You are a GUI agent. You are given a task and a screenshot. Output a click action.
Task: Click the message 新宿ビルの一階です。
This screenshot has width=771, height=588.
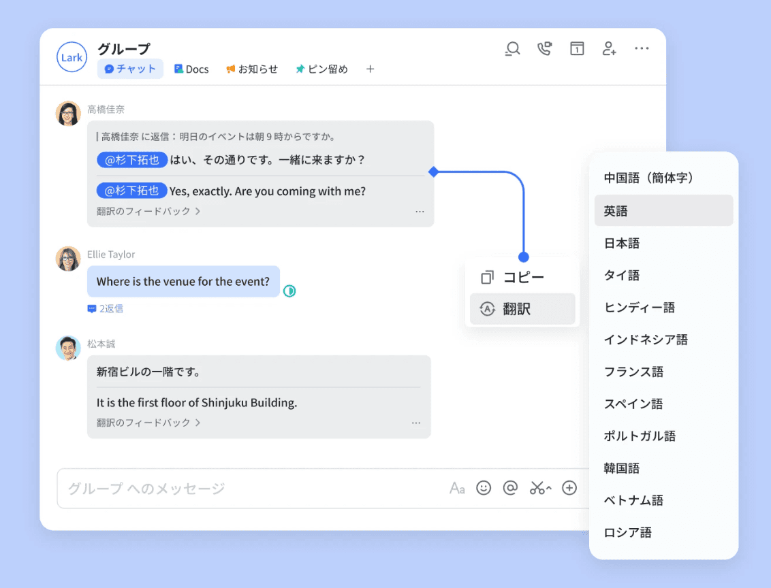[x=148, y=372]
